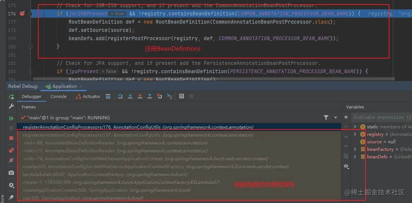
Task: Move watch down with the down arrow
Action: point(346,146)
